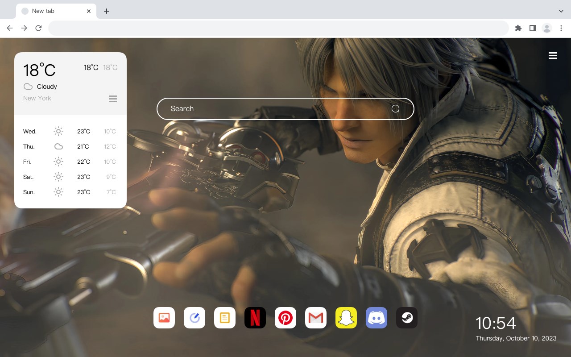Open the Gmail shortcut
This screenshot has width=571, height=357.
point(316,318)
